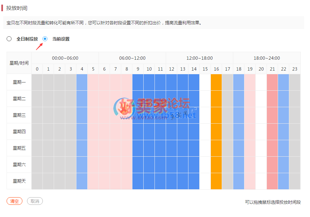Image resolution: width=310 pixels, height=217 pixels.
Task: Click the 18:00~24:00 time range header
Action: point(267,58)
